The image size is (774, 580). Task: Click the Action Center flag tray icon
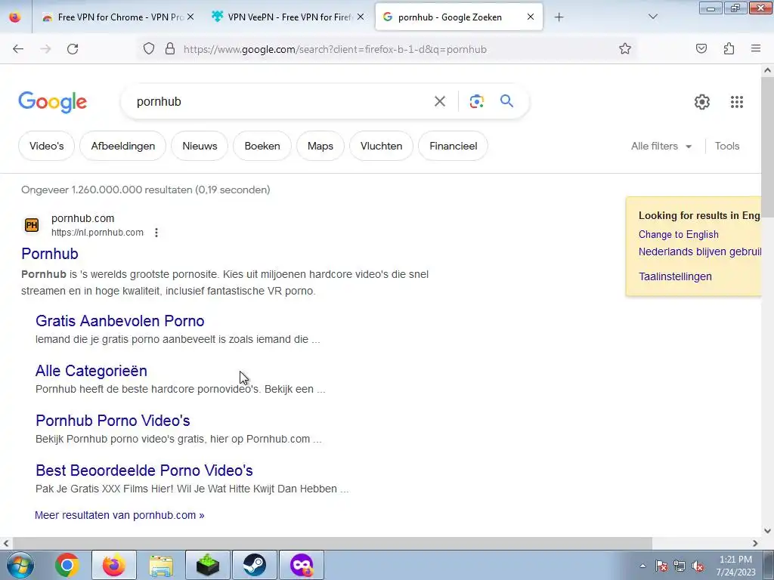[x=661, y=566]
